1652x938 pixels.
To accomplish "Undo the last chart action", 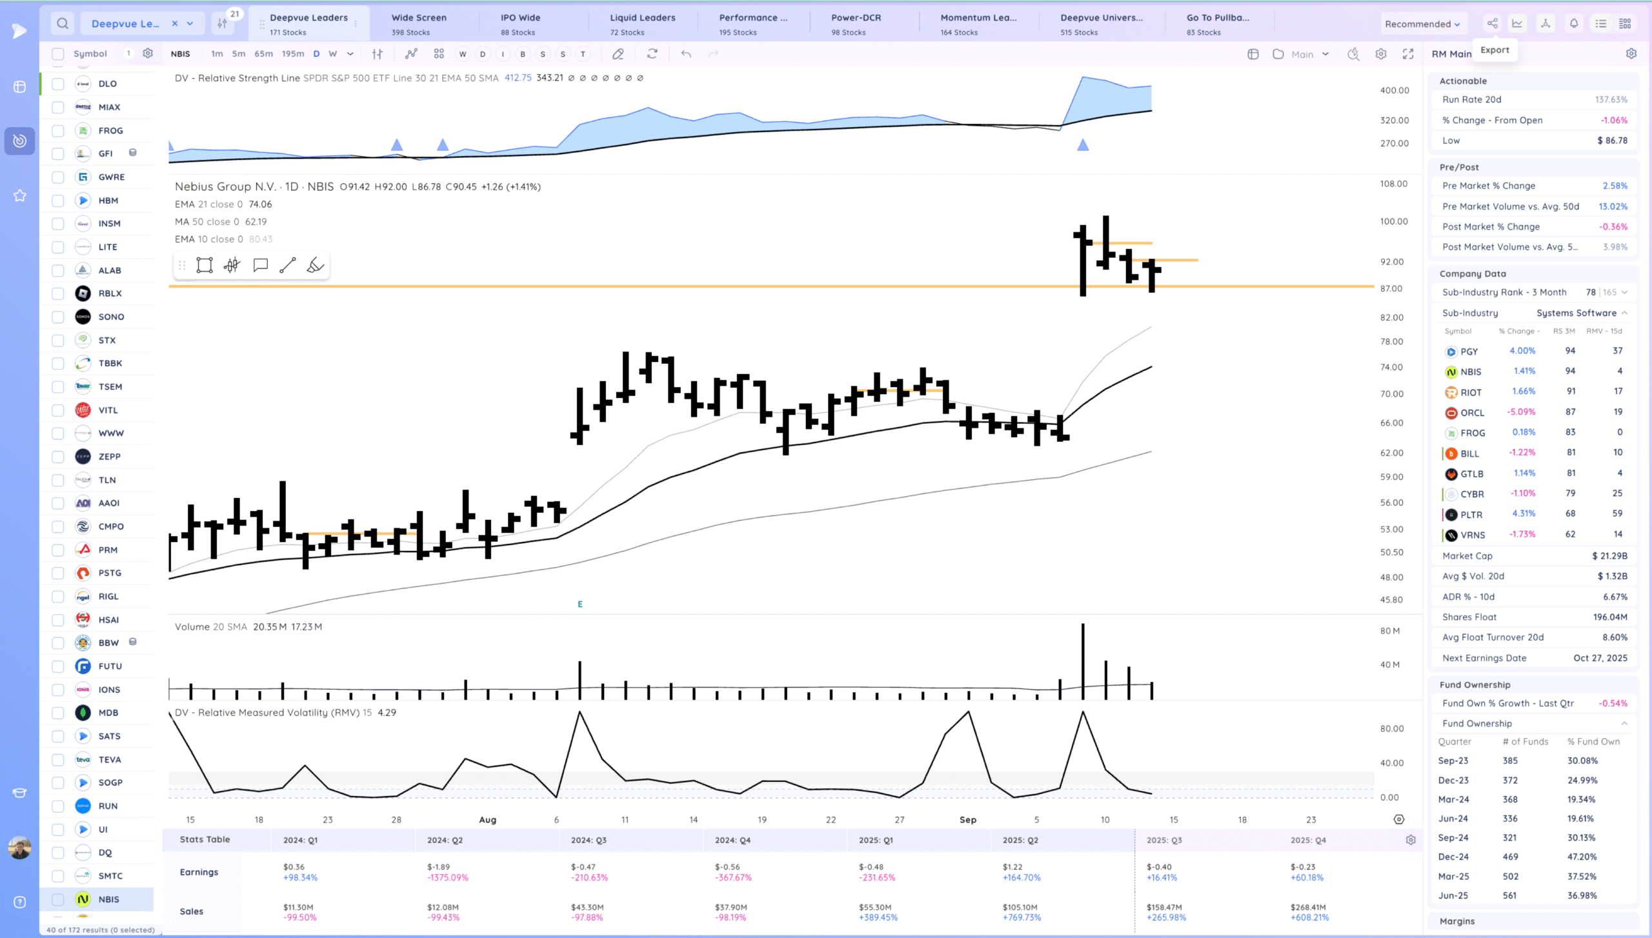I will (686, 54).
